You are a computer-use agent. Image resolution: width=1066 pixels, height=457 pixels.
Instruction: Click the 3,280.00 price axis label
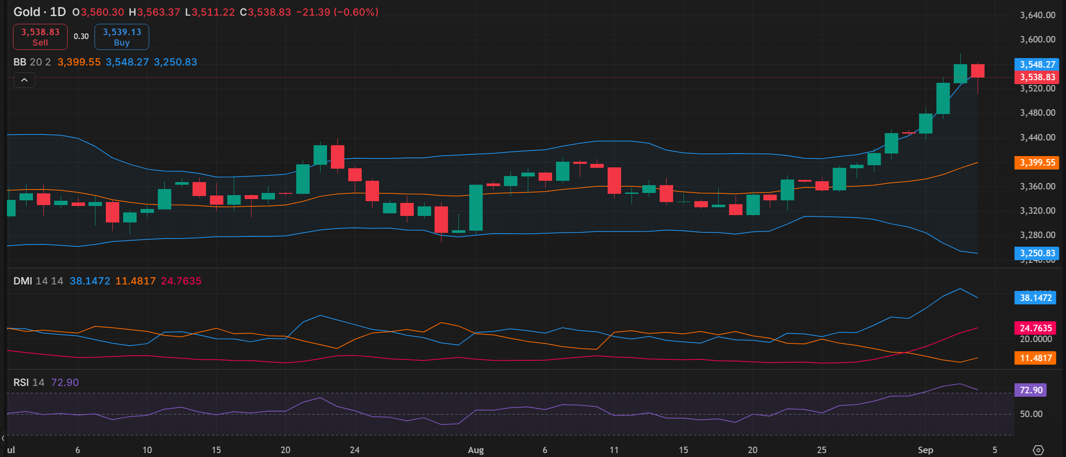[1037, 235]
